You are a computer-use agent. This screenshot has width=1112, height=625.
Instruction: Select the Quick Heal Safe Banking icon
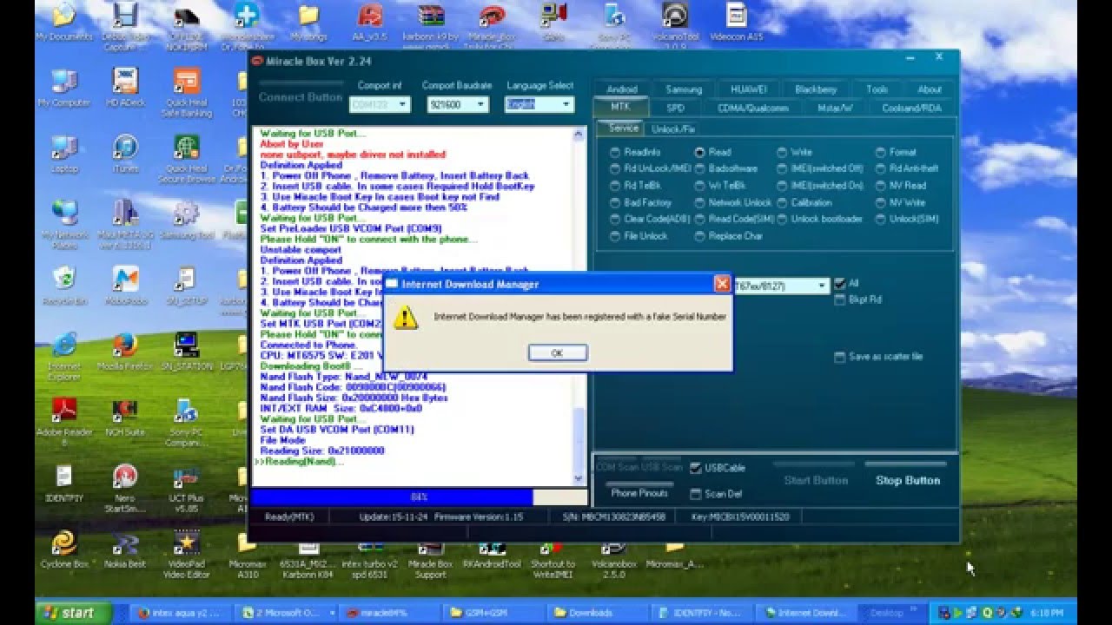pos(186,92)
